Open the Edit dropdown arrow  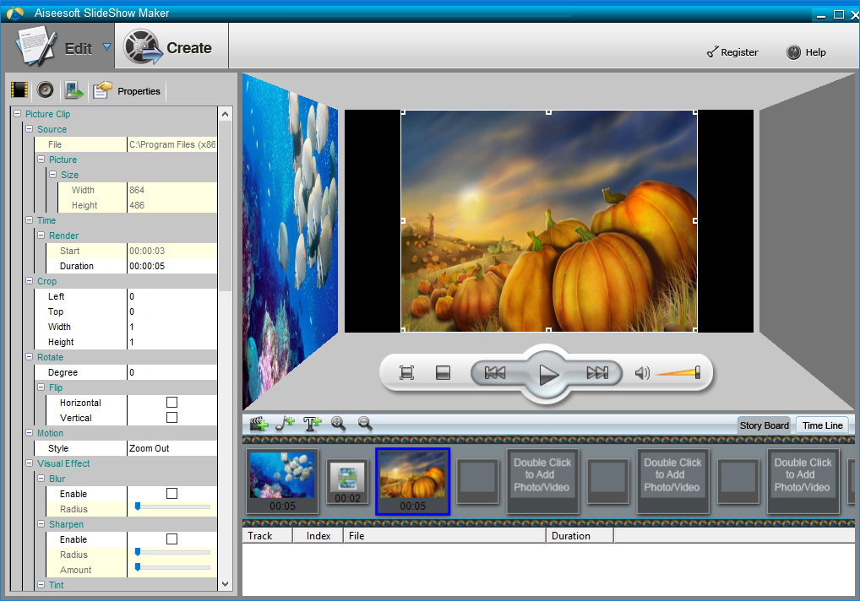tap(106, 47)
